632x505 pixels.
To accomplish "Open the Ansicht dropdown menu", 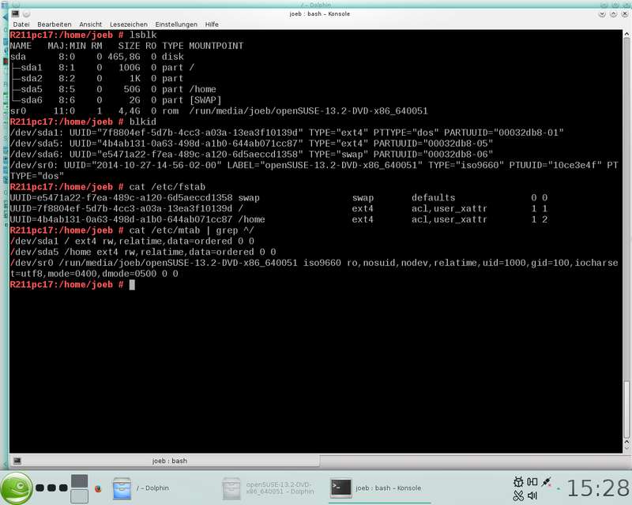I will coord(91,24).
